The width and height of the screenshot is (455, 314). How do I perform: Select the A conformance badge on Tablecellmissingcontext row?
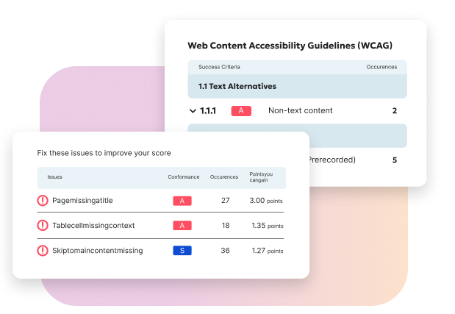(182, 226)
